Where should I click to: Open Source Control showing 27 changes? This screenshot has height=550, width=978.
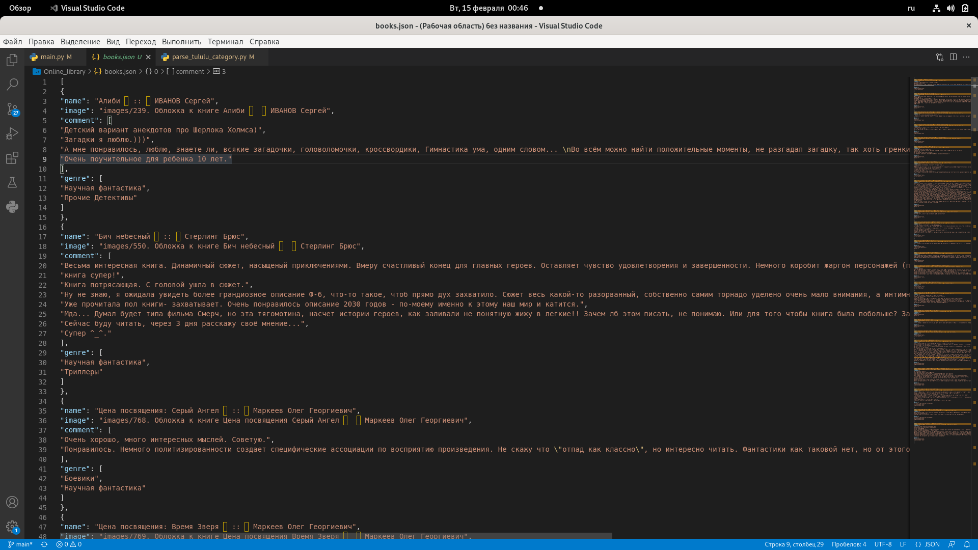coord(12,108)
